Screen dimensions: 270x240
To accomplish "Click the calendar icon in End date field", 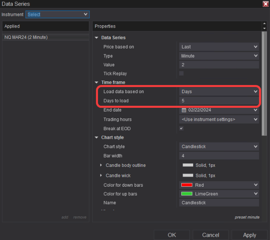I will coord(184,110).
